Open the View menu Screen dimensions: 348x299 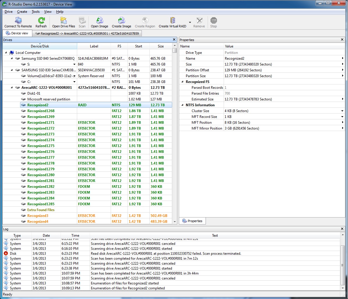click(x=48, y=12)
